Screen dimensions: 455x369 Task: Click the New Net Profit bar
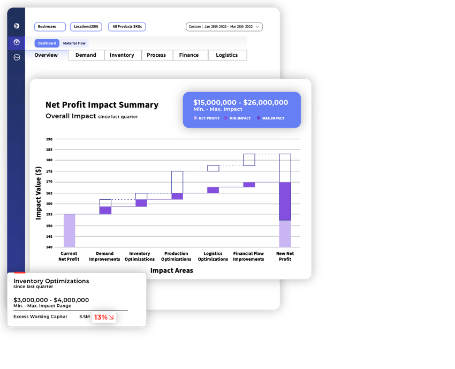[x=284, y=204]
